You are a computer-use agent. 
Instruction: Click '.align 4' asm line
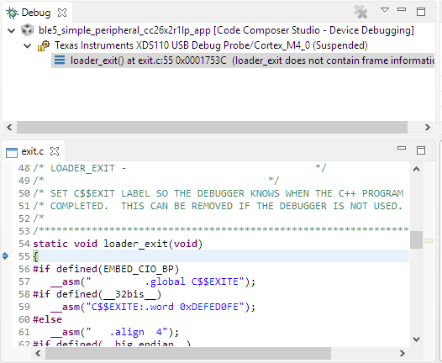(115, 332)
